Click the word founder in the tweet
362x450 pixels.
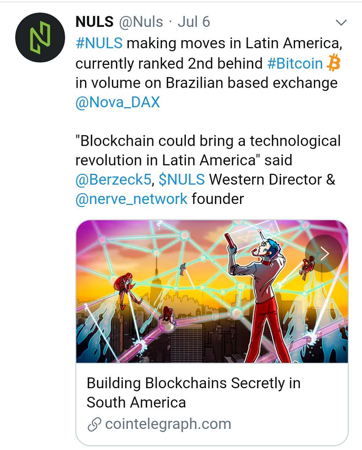pos(218,199)
